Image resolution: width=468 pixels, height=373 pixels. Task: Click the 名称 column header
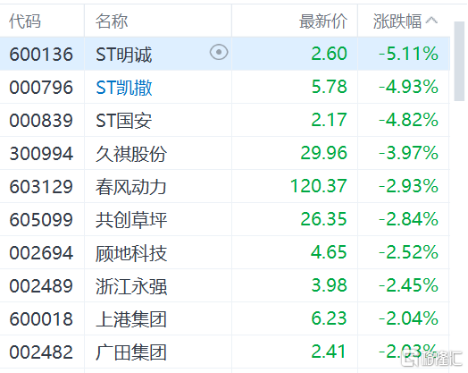112,21
